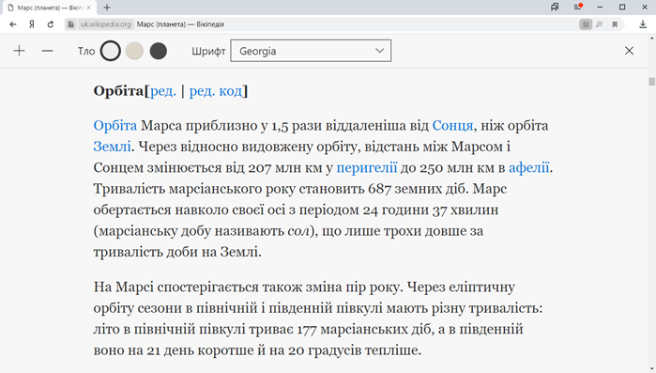Image resolution: width=656 pixels, height=373 pixels.
Task: Bookmark this page with bookmark icon
Action: point(615,24)
